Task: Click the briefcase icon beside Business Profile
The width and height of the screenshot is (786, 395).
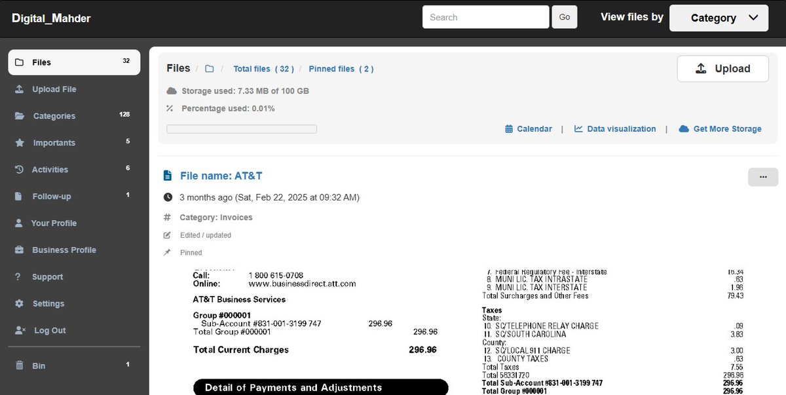Action: click(19, 250)
